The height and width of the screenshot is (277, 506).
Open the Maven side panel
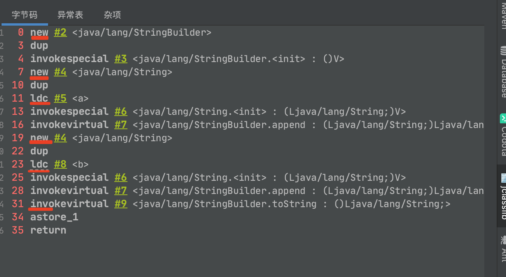click(x=503, y=16)
